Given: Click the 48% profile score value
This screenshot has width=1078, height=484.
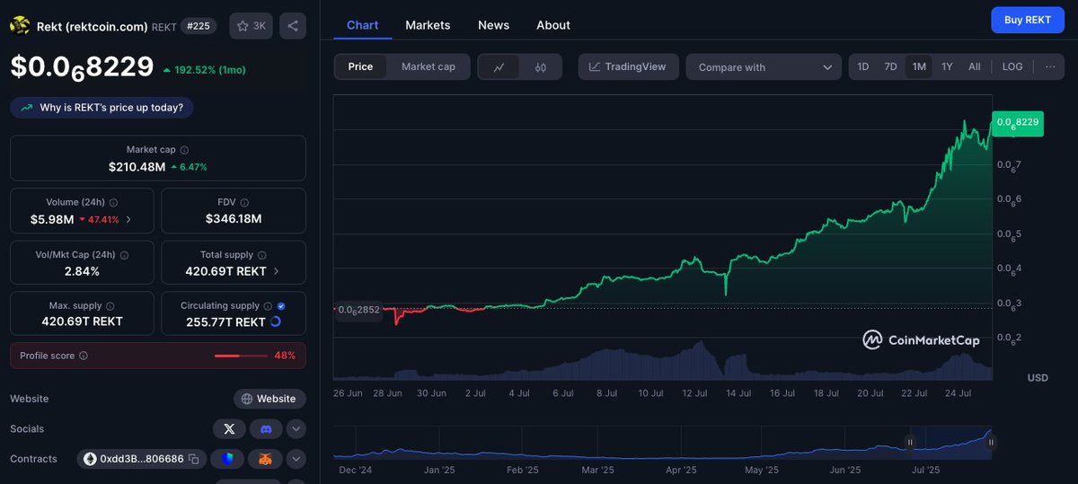Looking at the screenshot, I should 285,356.
